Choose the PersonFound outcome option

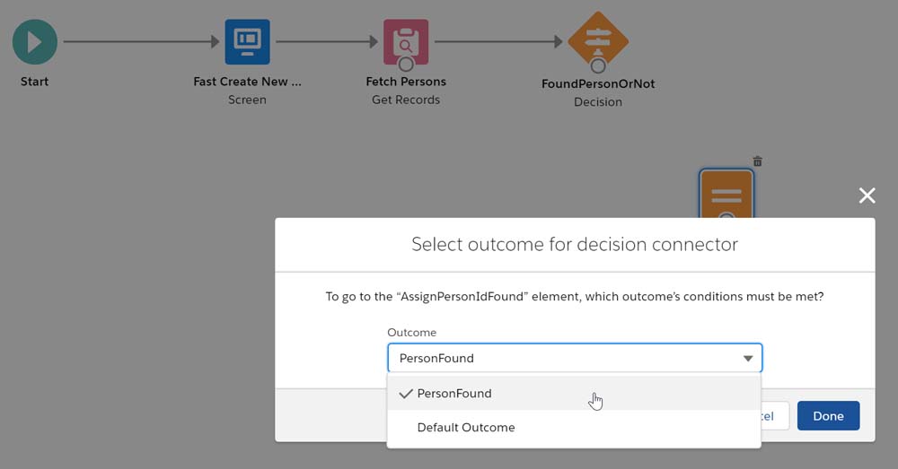(454, 394)
